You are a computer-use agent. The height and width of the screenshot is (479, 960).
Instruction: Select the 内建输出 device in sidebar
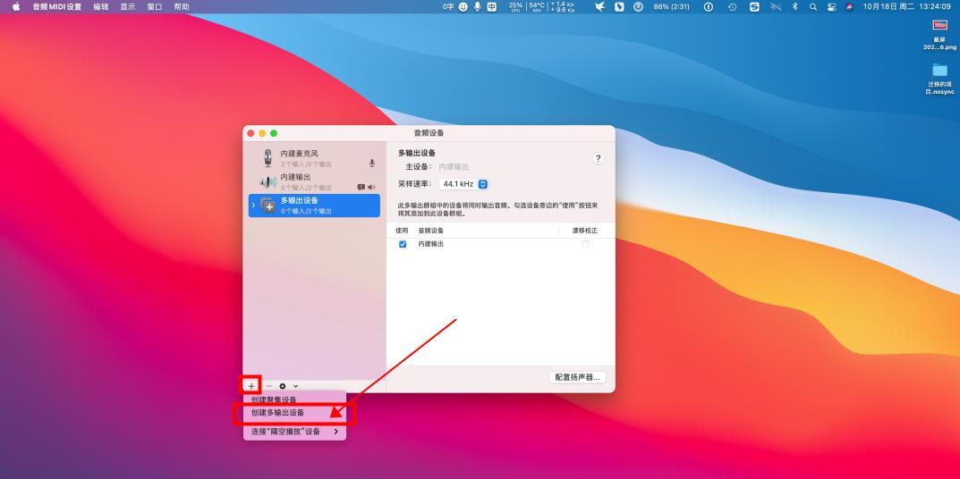(314, 181)
